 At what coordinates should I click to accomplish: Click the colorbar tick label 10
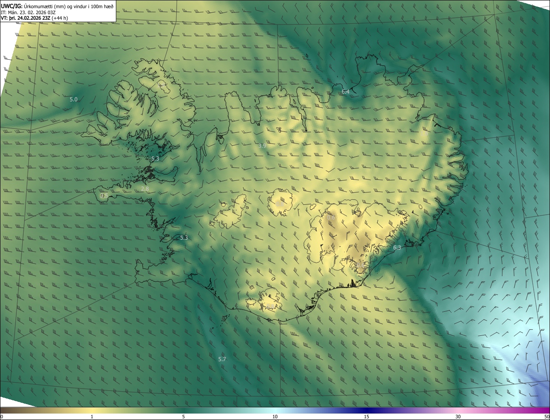[275, 417]
